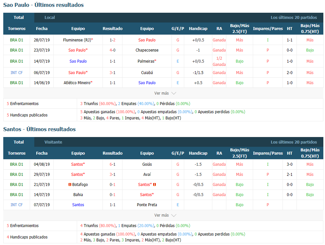The height and width of the screenshot is (245, 325).
Task: Click '4 Triunfos (80.00%)' in Santos summary
Action: (98, 225)
